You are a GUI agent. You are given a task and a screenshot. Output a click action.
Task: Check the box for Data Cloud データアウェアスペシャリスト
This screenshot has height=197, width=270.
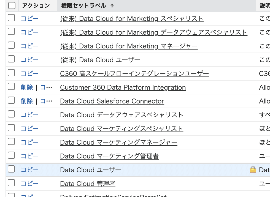pyautogui.click(x=11, y=114)
